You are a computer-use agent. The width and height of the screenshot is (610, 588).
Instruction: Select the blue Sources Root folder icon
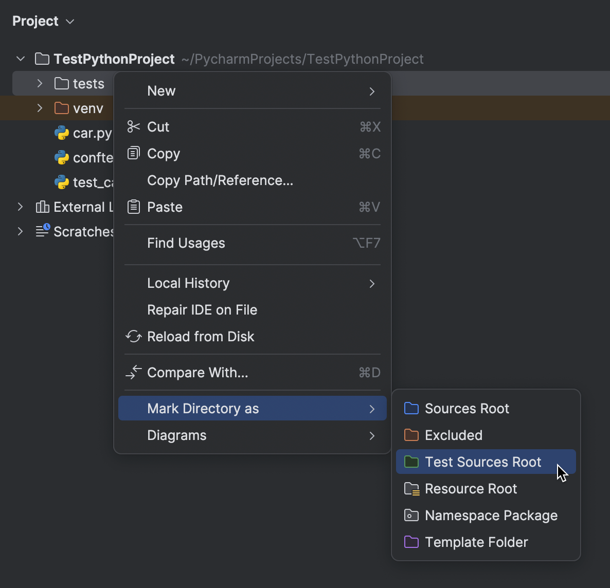click(x=411, y=408)
